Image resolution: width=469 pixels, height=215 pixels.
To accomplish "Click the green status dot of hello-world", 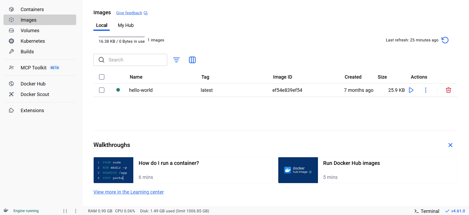I will 118,90.
